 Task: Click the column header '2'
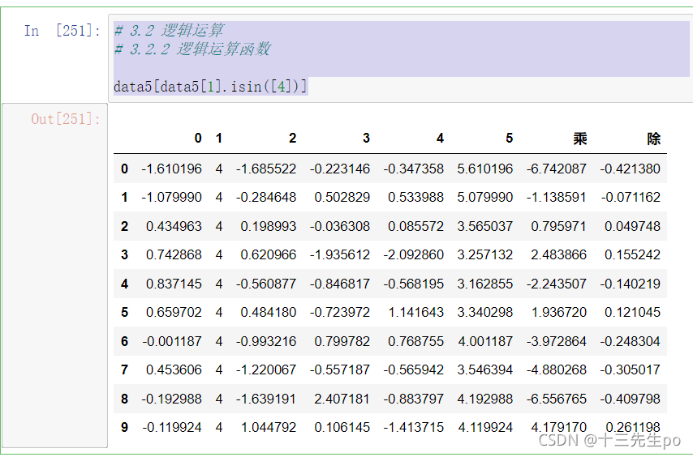[292, 139]
